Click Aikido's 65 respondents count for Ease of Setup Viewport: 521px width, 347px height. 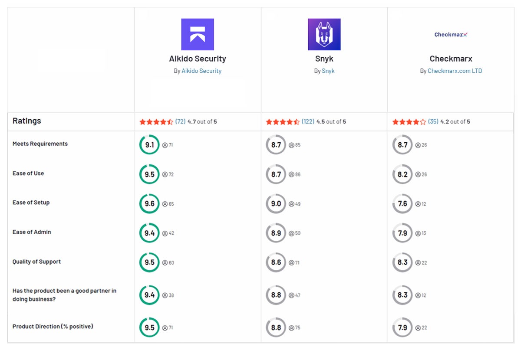(x=168, y=204)
